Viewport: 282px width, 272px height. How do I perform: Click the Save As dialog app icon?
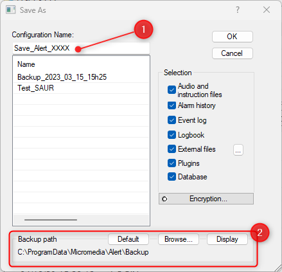[x=10, y=10]
